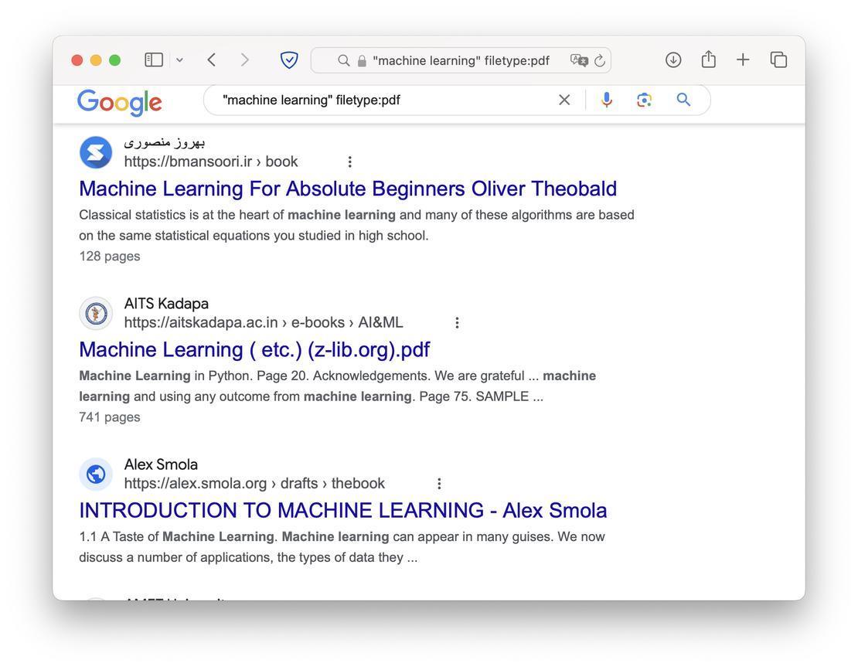
Task: Click the Persian site name 'بهروز منصوری'
Action: click(164, 143)
